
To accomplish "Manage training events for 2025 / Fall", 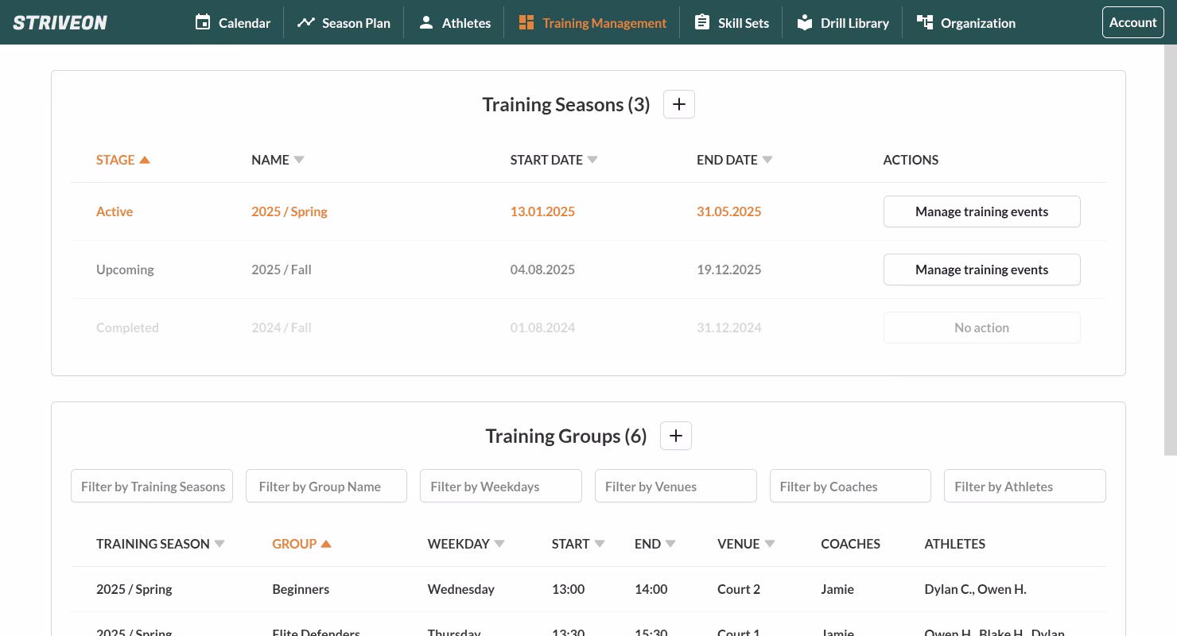I will (x=981, y=270).
